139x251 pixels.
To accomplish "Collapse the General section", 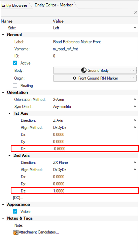I will [x=3, y=35].
